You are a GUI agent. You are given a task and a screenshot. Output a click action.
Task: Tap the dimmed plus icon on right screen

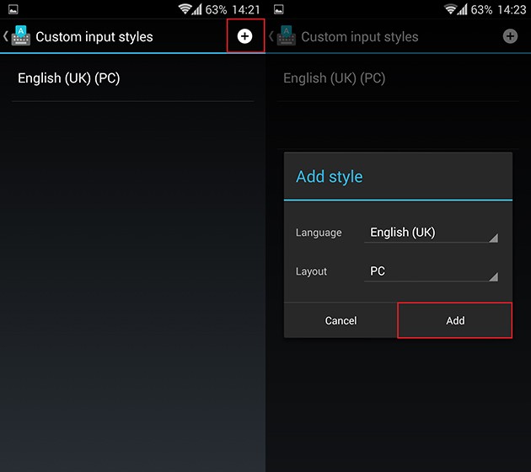(x=510, y=36)
